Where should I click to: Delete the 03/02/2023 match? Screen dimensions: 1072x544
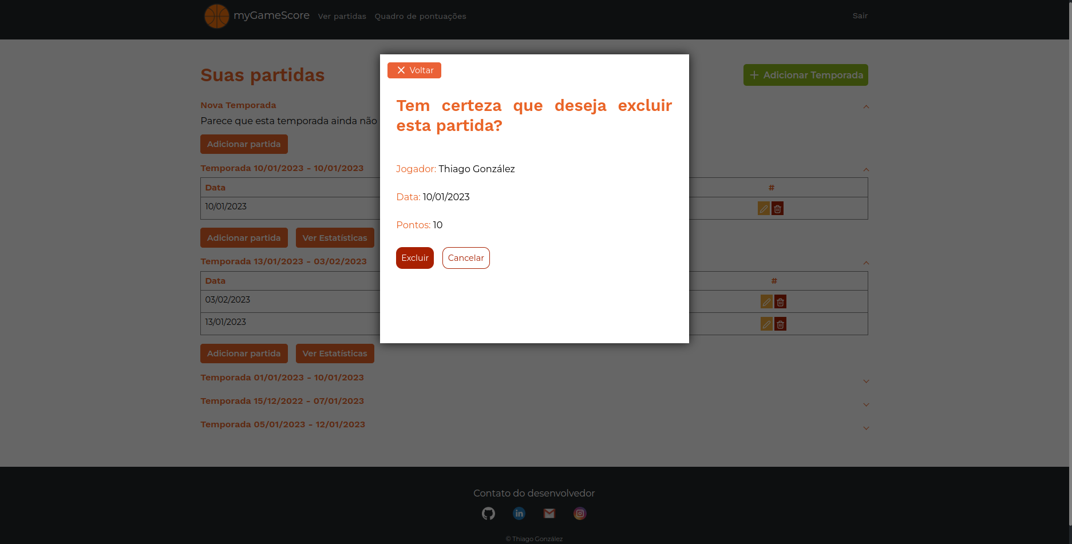pyautogui.click(x=780, y=301)
